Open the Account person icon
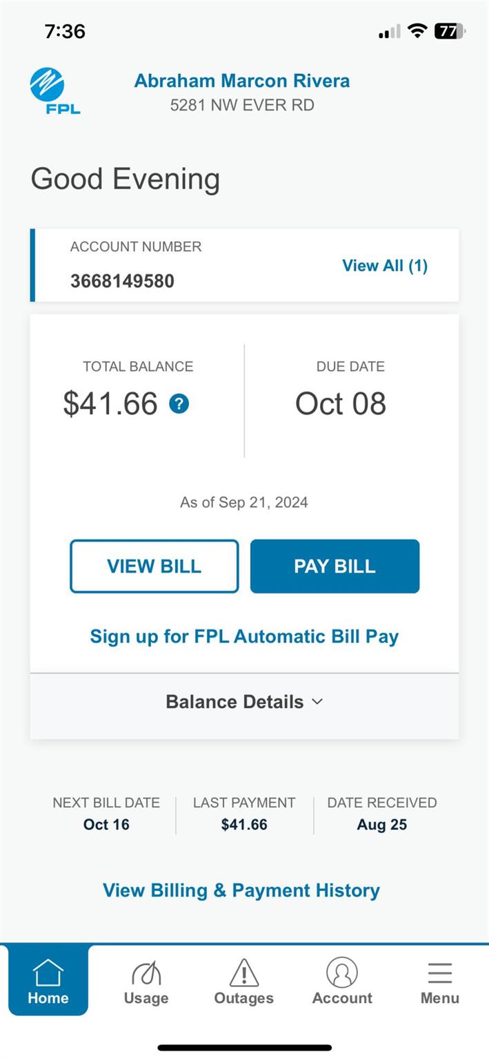This screenshot has height=1061, width=489. (x=342, y=973)
